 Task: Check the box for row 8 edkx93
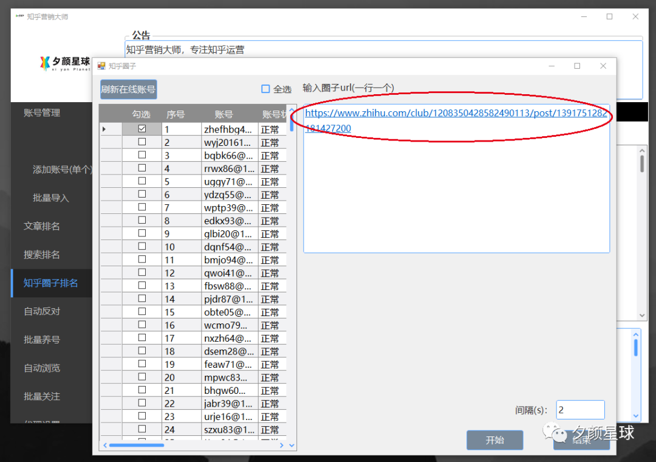(x=142, y=220)
